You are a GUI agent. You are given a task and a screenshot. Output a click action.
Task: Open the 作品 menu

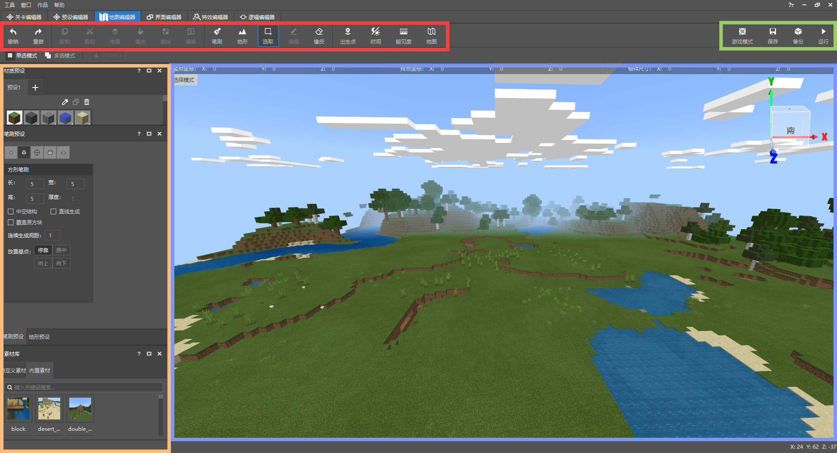click(x=43, y=5)
